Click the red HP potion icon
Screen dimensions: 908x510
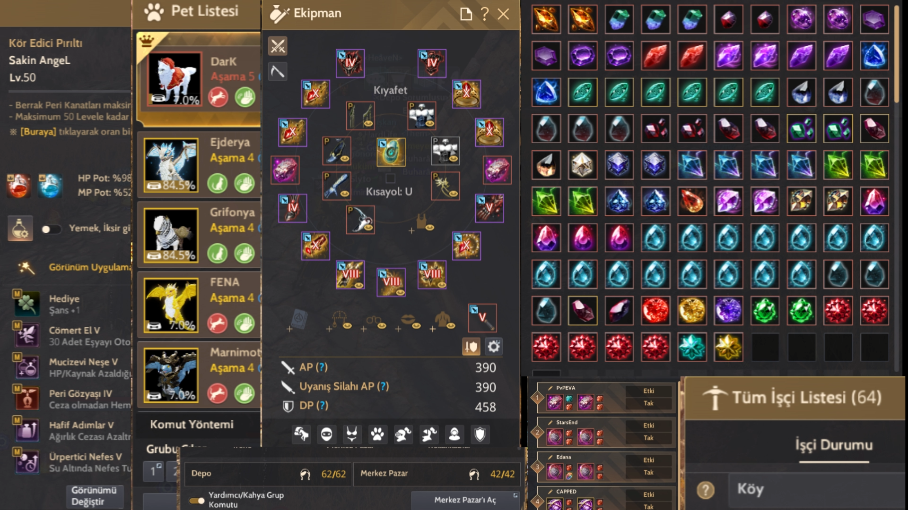click(x=18, y=186)
